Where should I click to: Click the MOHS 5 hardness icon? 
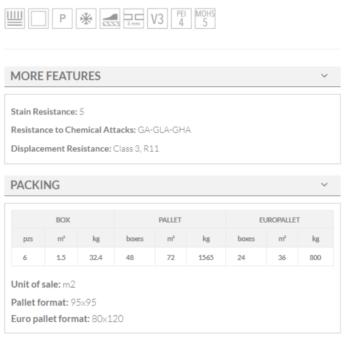coord(205,19)
